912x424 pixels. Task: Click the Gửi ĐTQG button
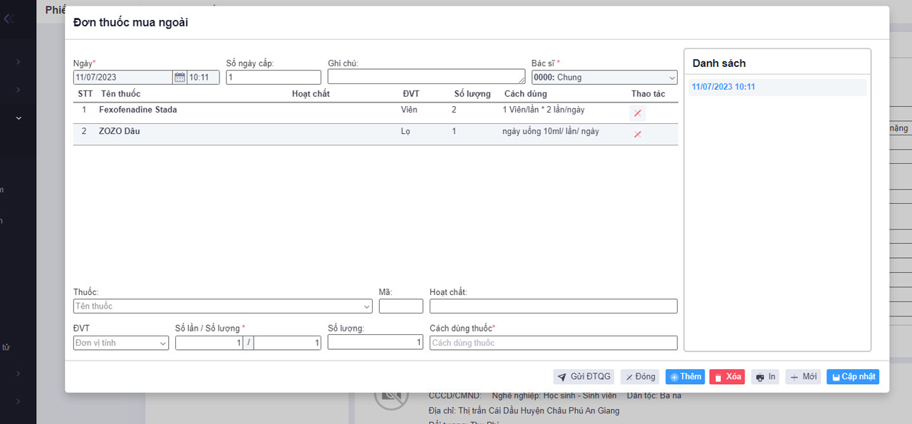584,377
